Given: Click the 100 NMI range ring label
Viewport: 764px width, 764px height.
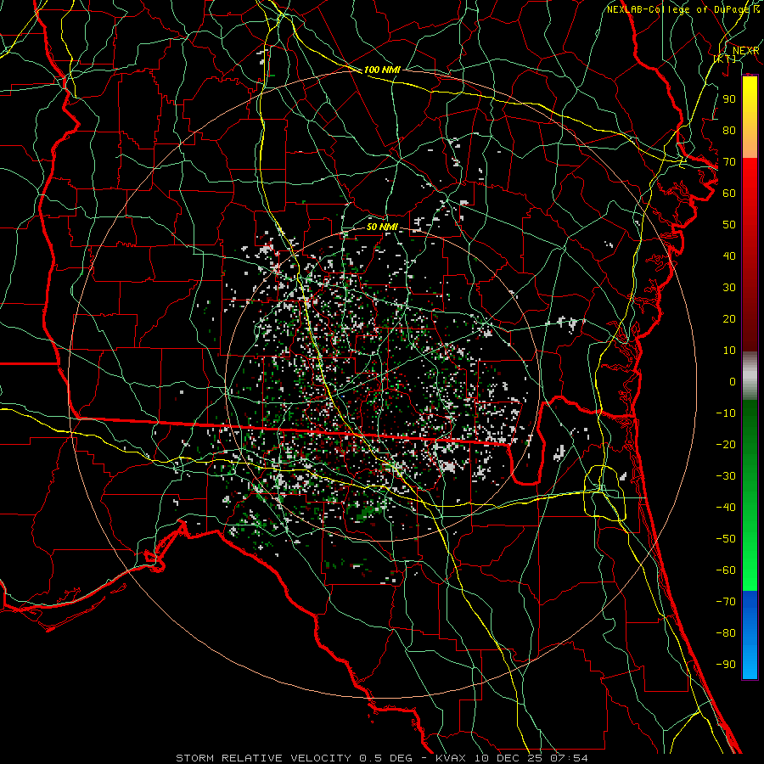Looking at the screenshot, I should (382, 70).
